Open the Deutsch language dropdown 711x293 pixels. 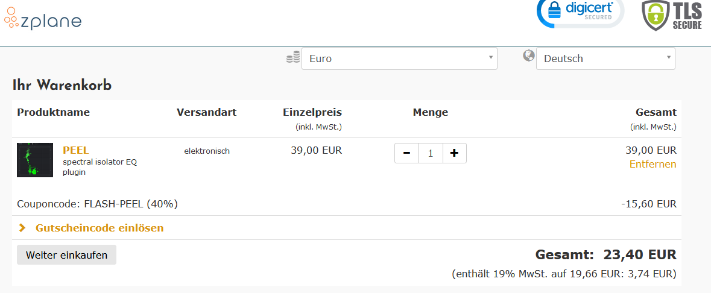(x=605, y=58)
